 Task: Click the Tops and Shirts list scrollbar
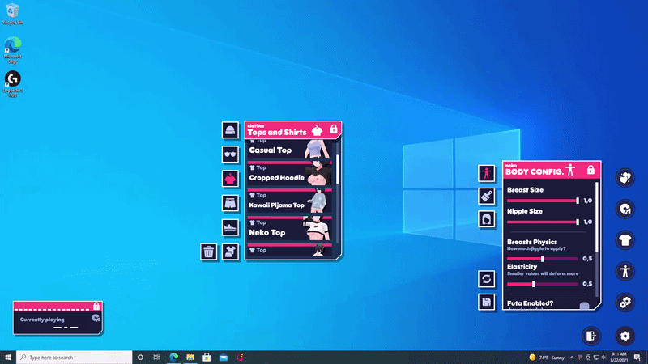click(x=337, y=170)
